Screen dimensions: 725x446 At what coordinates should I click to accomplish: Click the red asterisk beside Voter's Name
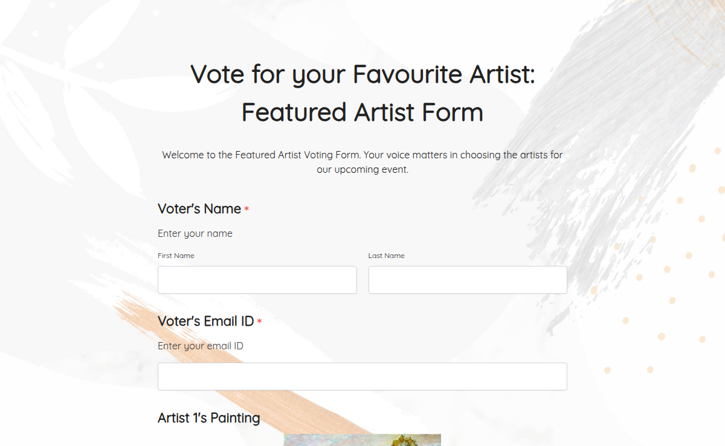tap(246, 208)
